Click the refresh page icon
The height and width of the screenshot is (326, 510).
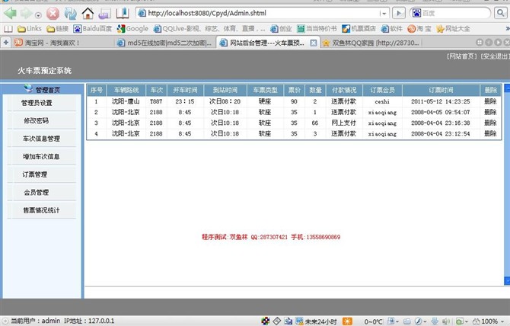[70, 14]
